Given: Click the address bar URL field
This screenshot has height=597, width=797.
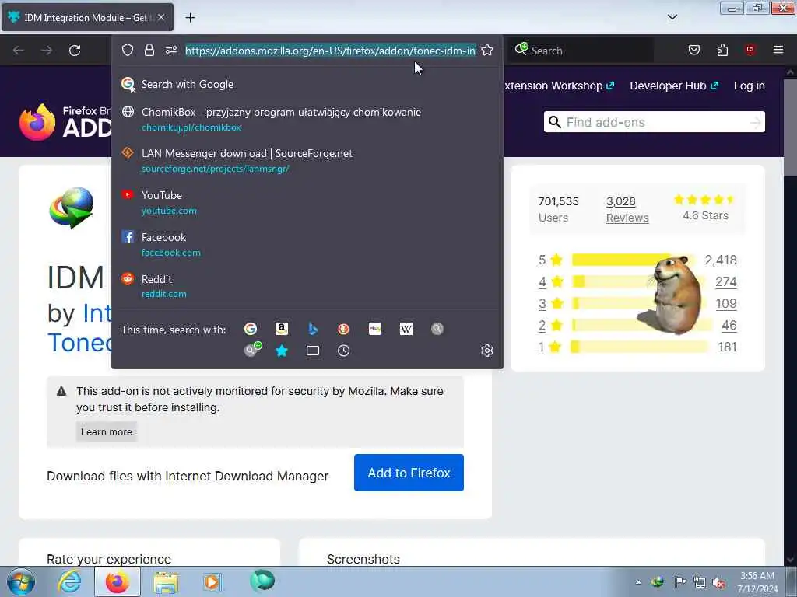Looking at the screenshot, I should click(x=330, y=51).
